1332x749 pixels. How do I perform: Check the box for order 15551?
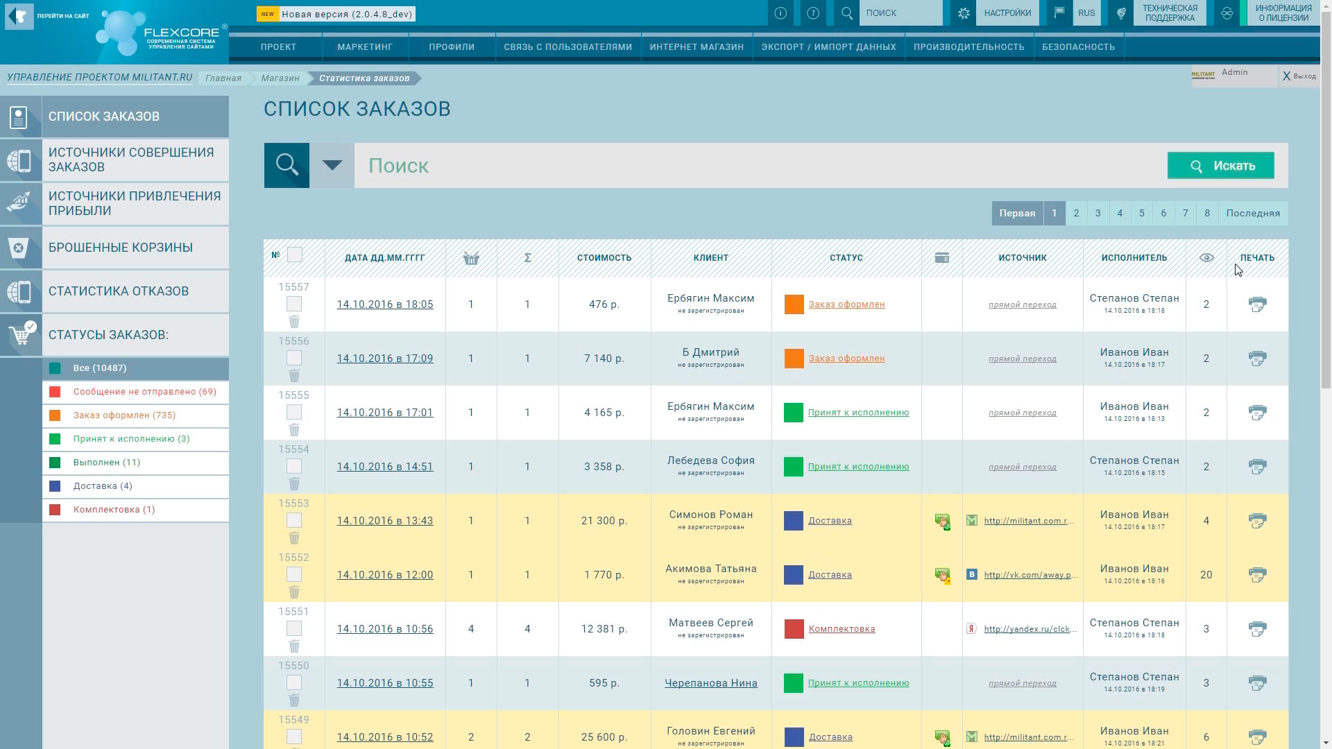point(294,628)
